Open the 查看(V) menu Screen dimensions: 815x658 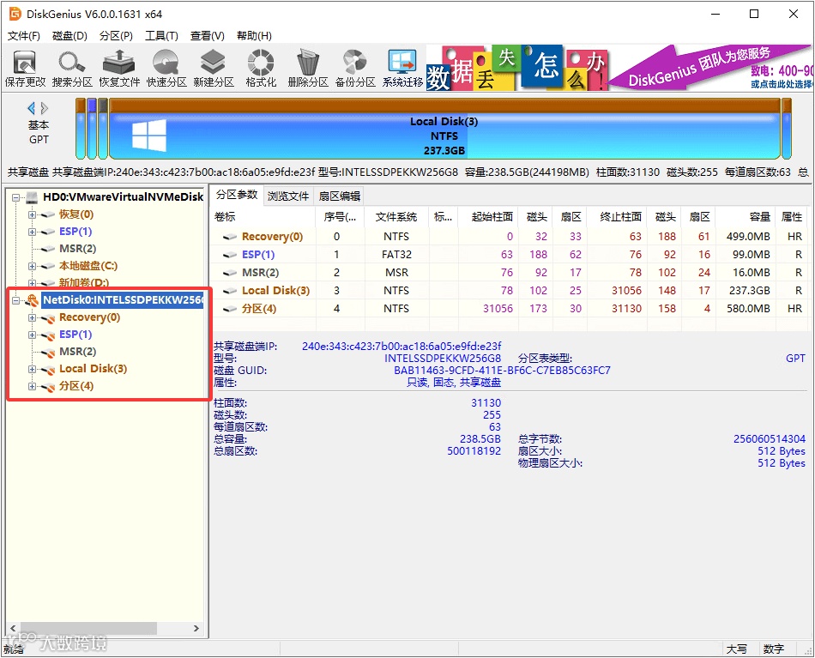208,36
